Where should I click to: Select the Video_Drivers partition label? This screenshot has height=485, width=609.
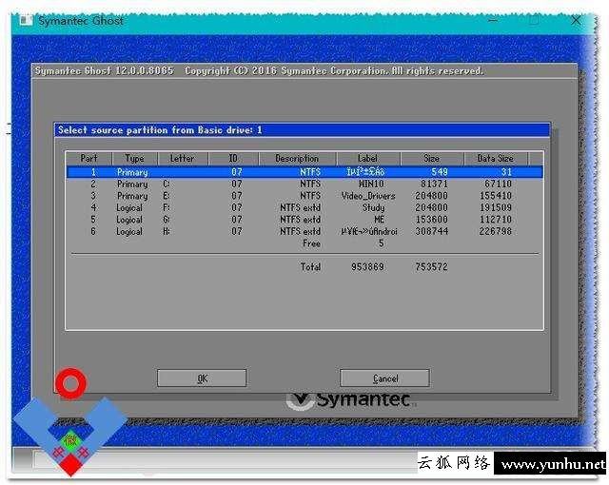pos(368,196)
